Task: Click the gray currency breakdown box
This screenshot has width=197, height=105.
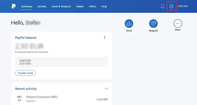Action: click(x=61, y=62)
